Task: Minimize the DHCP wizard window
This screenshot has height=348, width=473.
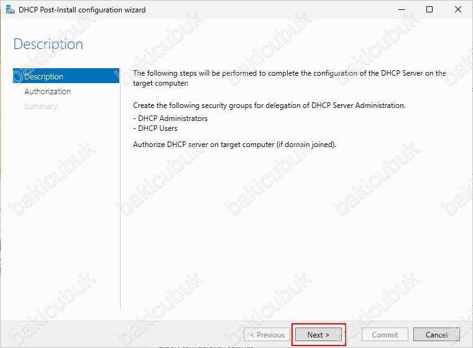Action: 401,10
